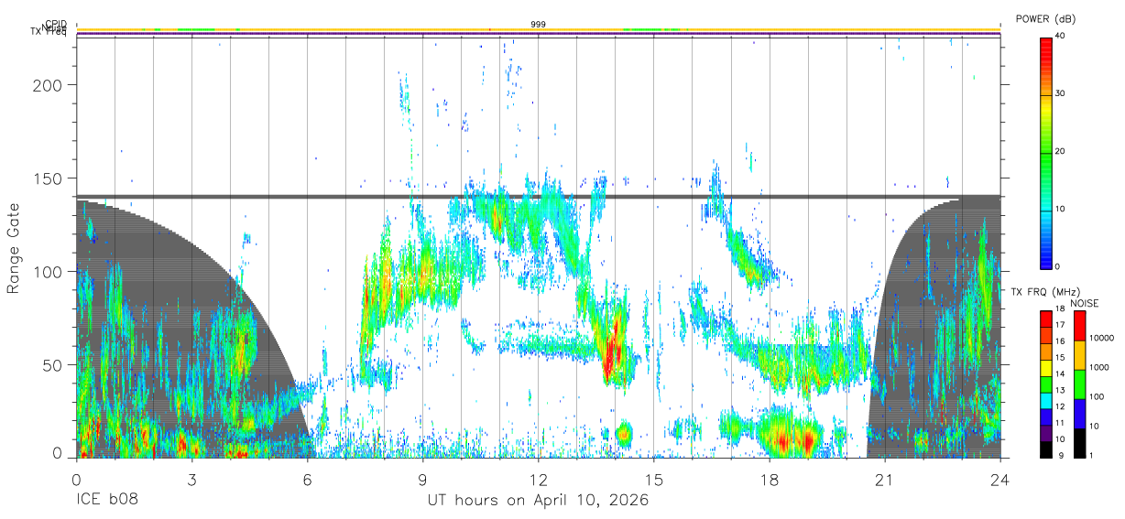The height and width of the screenshot is (519, 1125).
Task: Click the 13 label on TX FRQ scale
Action: pyautogui.click(x=1060, y=391)
